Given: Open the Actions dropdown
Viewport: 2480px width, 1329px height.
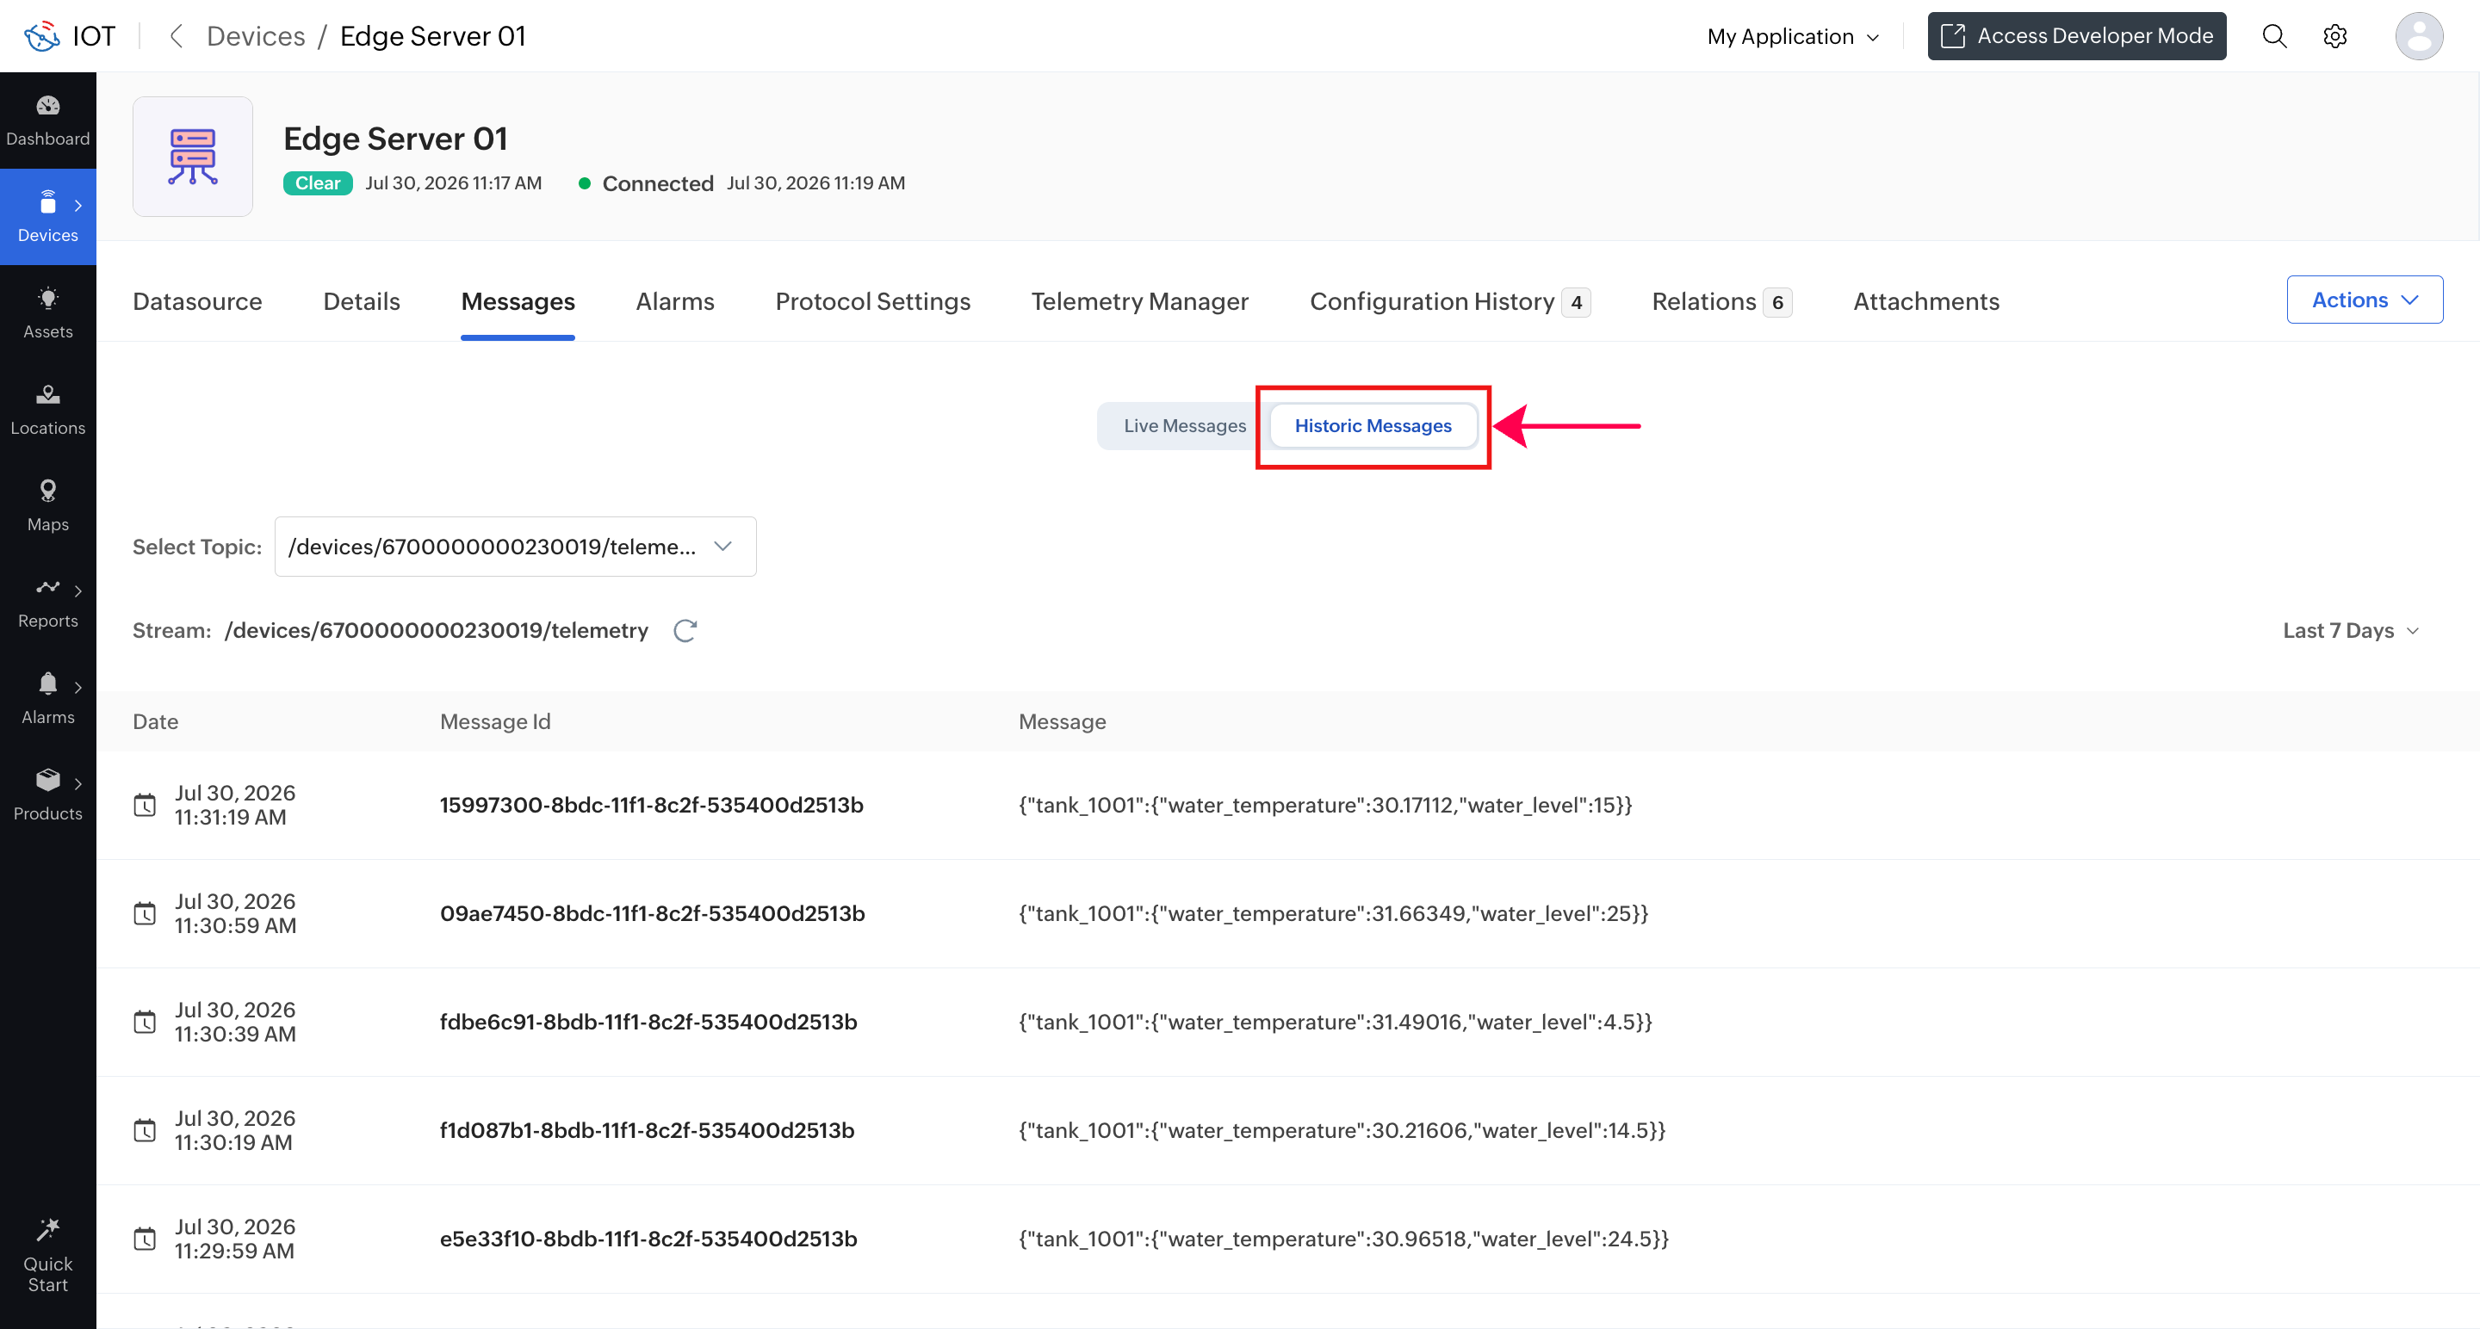Looking at the screenshot, I should (x=2365, y=300).
